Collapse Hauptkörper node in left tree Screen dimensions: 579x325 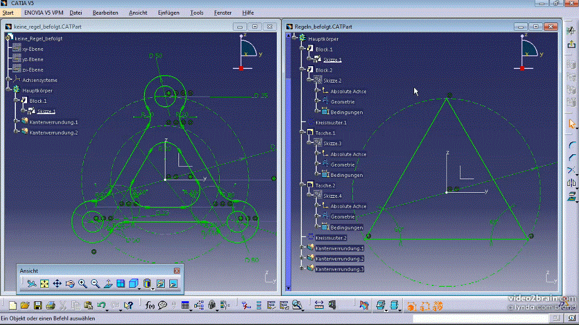[8, 89]
